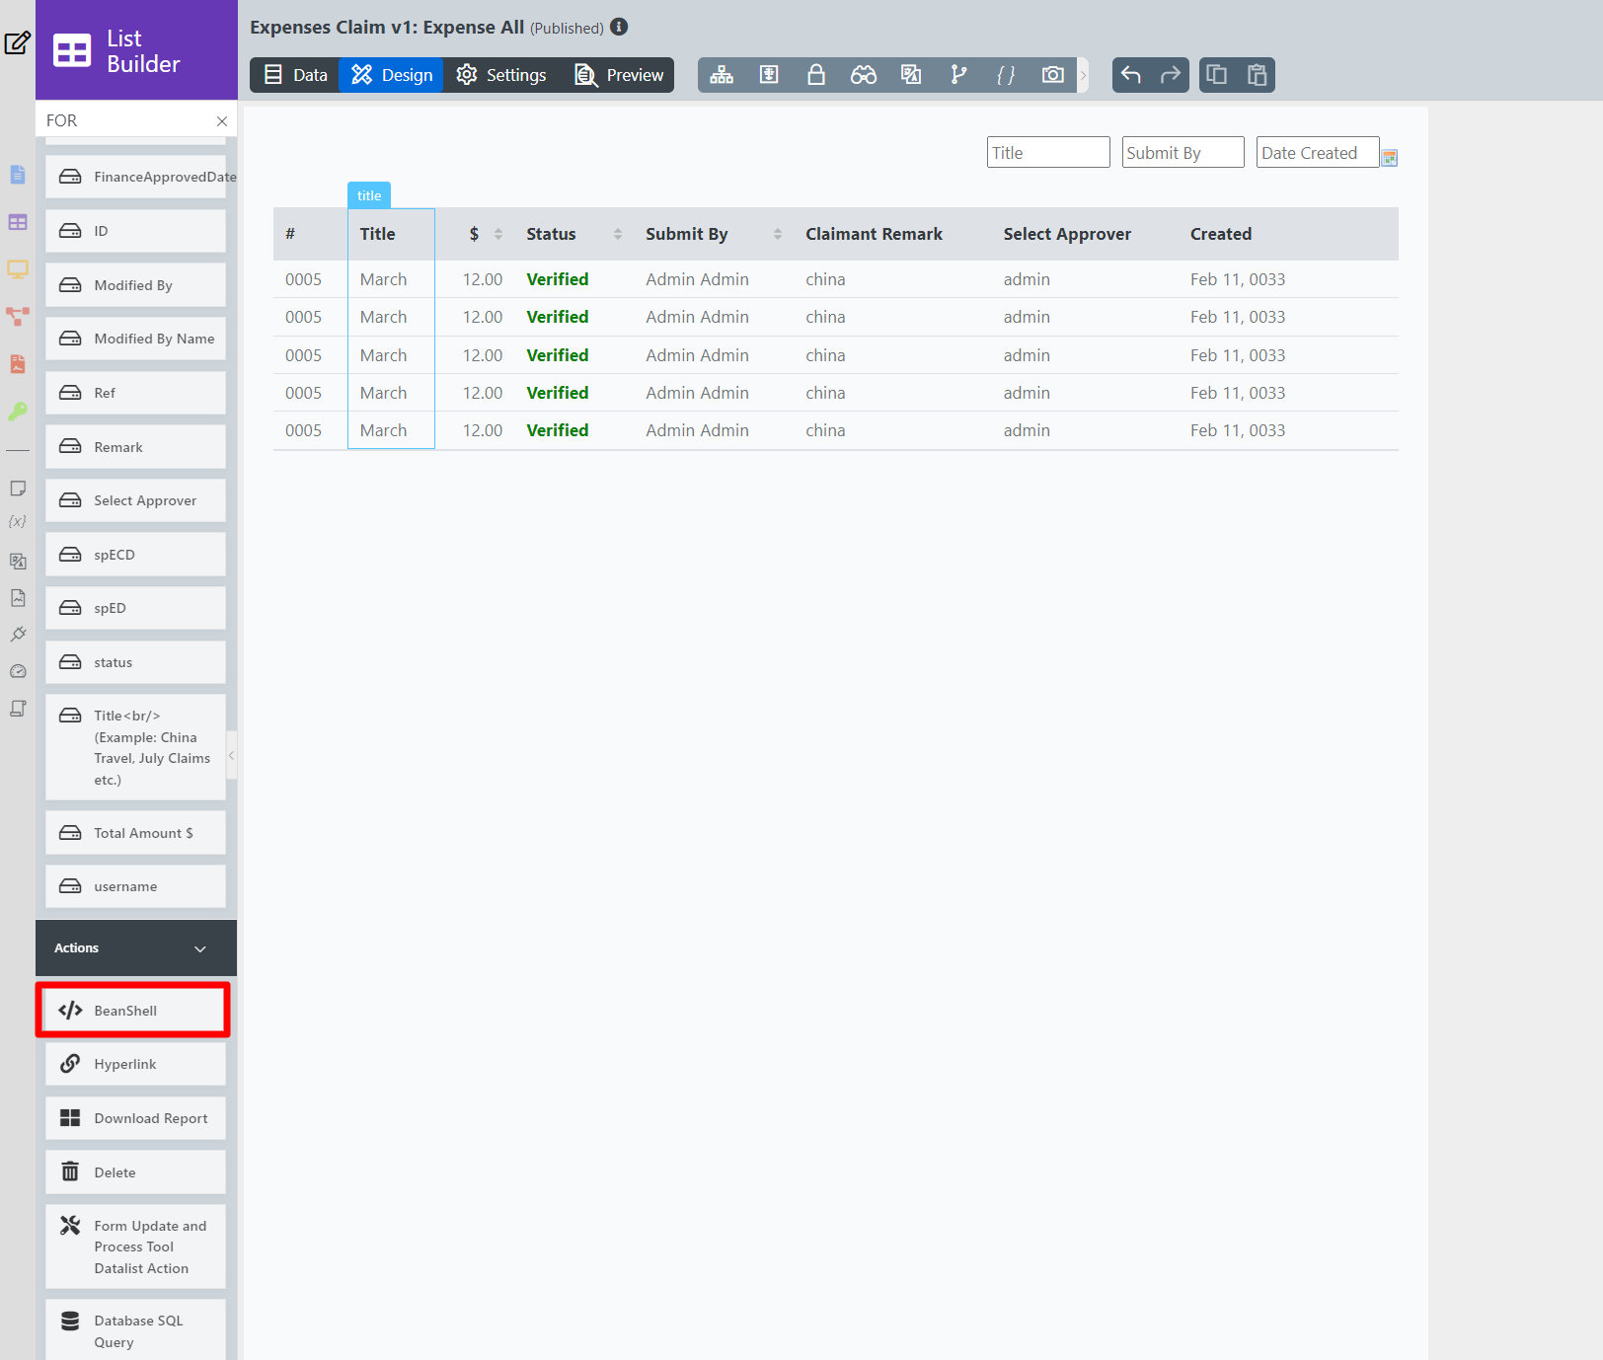
Task: Expand more toolbar tools arrow
Action: click(1083, 75)
